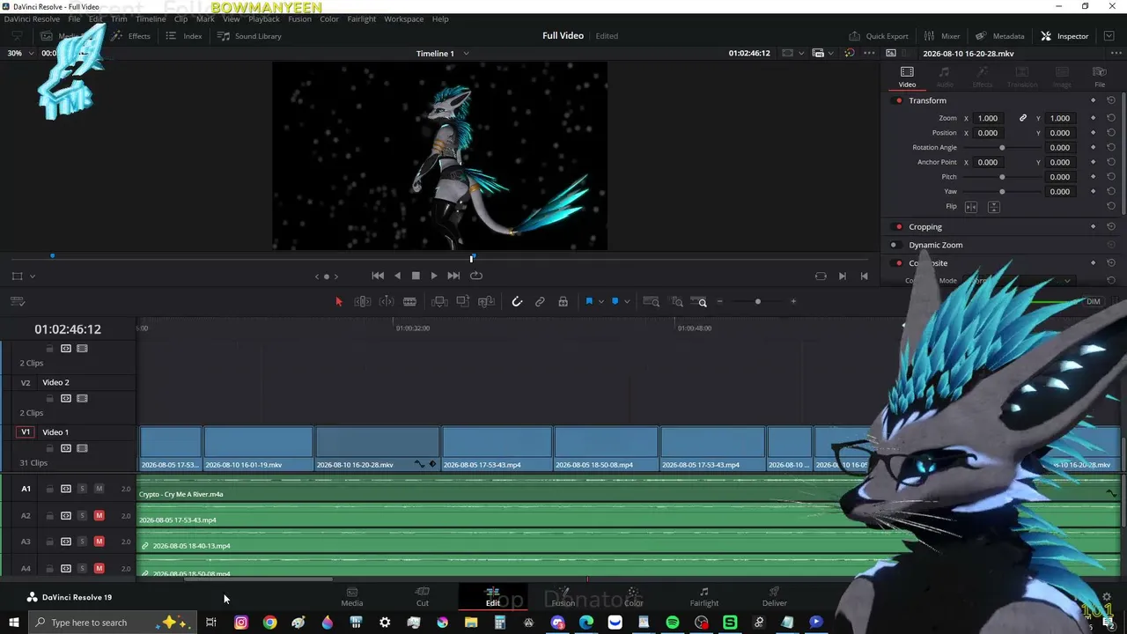Mute audio track A2
Screen dimensions: 1127x634
(99, 516)
